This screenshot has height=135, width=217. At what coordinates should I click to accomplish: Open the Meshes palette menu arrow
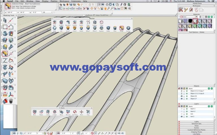[132, 19]
